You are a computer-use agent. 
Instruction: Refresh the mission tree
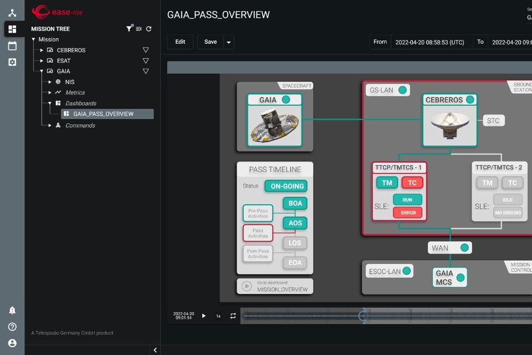click(x=149, y=29)
